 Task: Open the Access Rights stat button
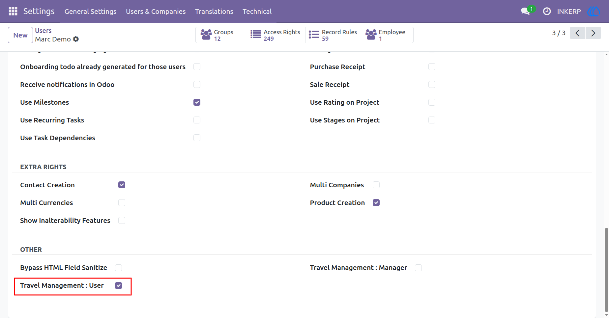point(276,35)
